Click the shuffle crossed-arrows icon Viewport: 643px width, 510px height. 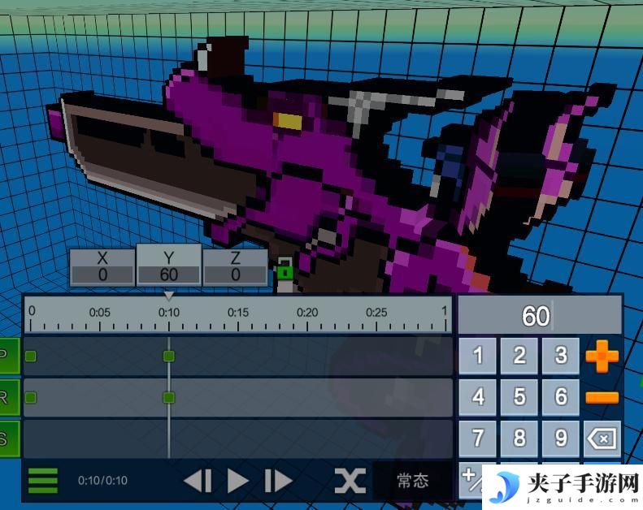coord(350,481)
